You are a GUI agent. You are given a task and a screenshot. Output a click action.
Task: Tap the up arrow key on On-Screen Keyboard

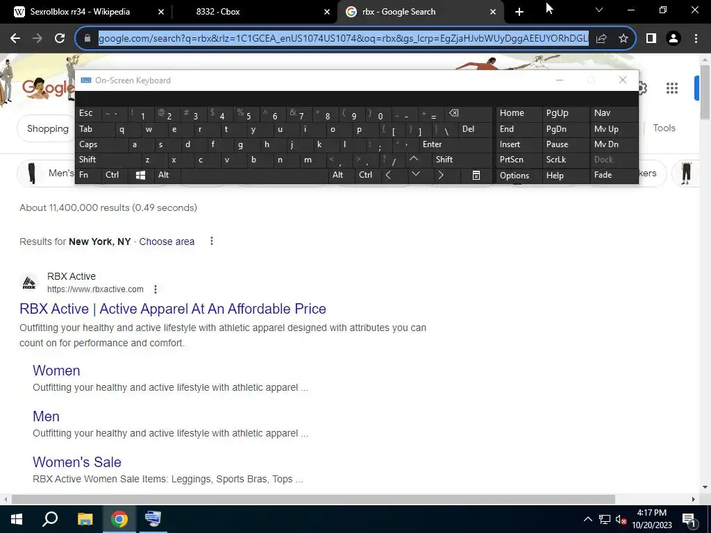414,159
